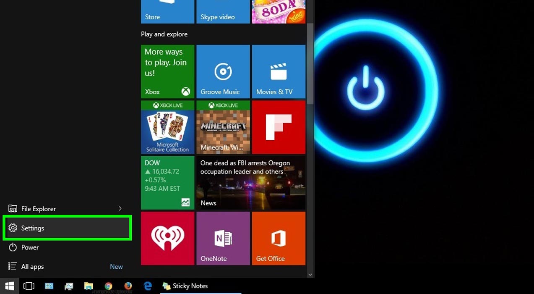This screenshot has width=534, height=294.
Task: Click the Windows Start button
Action: coord(9,286)
